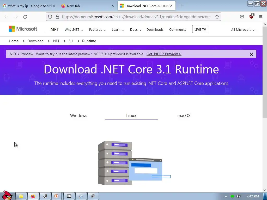The width and height of the screenshot is (267, 200).
Task: Expand the All Microsoft dropdown
Action: point(243,30)
